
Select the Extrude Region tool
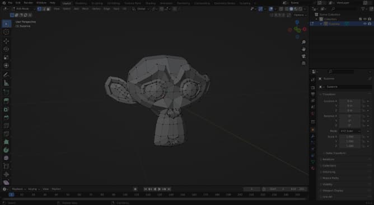[x=6, y=101]
